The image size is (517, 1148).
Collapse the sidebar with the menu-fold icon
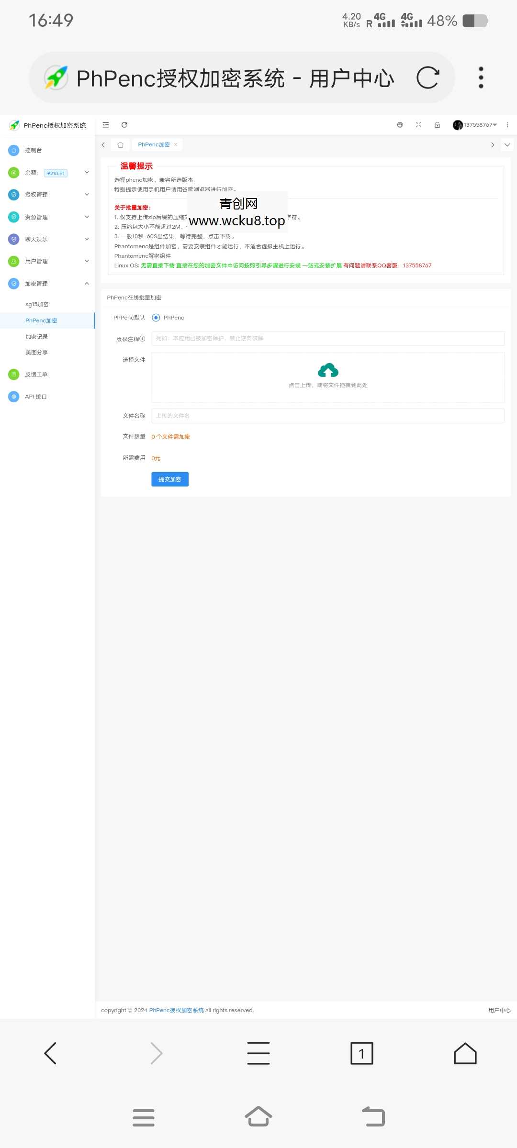pyautogui.click(x=106, y=125)
